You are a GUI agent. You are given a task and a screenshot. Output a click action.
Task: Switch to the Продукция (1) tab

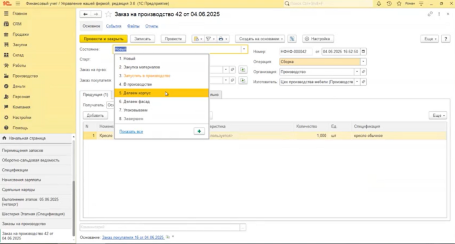96,95
